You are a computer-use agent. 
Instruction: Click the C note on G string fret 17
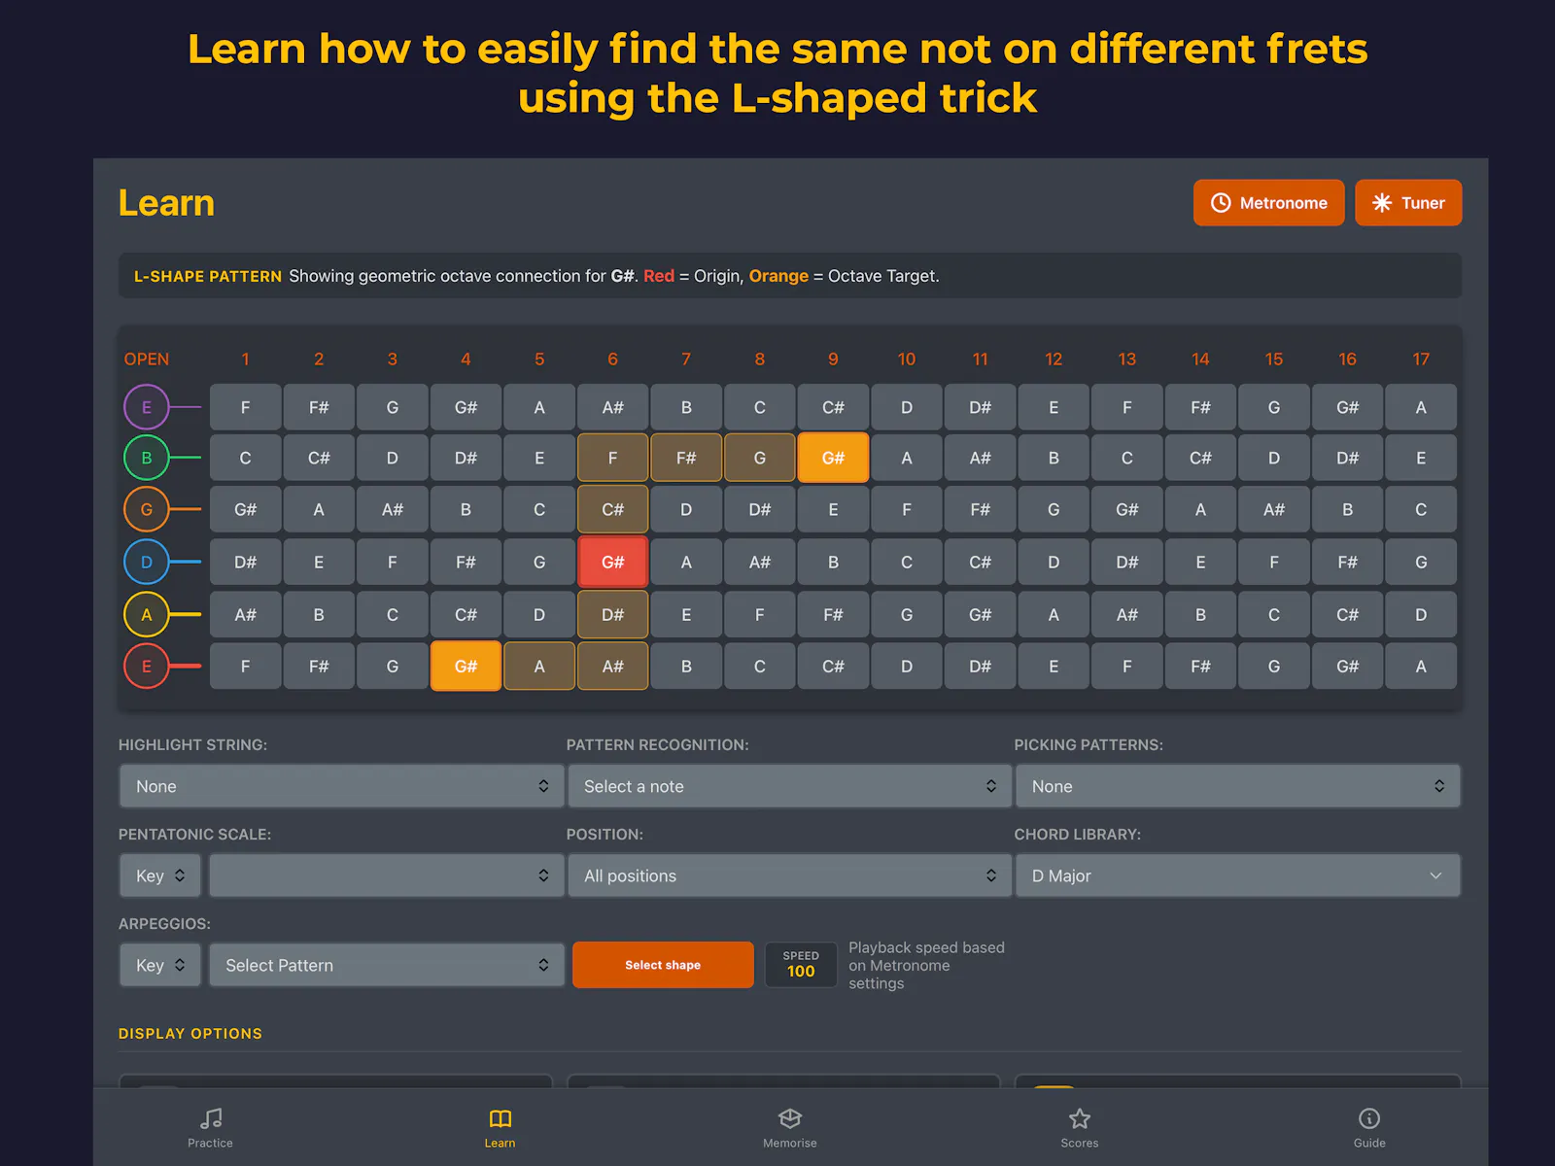(x=1421, y=509)
